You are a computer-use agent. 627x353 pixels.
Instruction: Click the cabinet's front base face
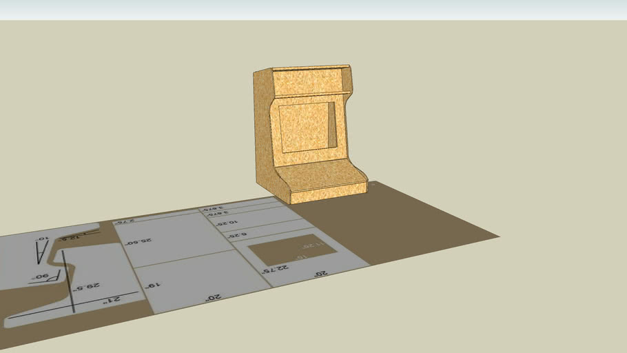(x=328, y=192)
